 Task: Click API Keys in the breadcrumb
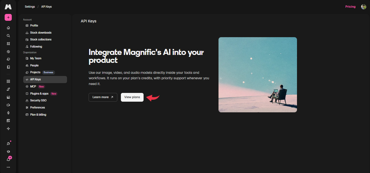pyautogui.click(x=46, y=7)
